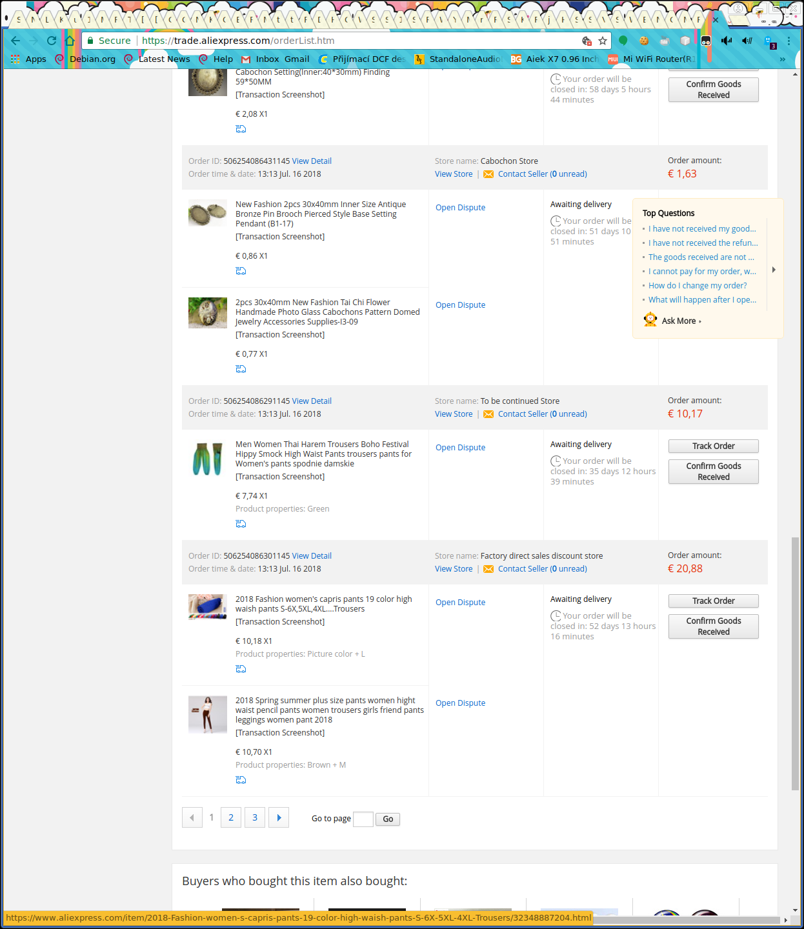
Task: Click the previous page arrow in pagination
Action: point(192,817)
